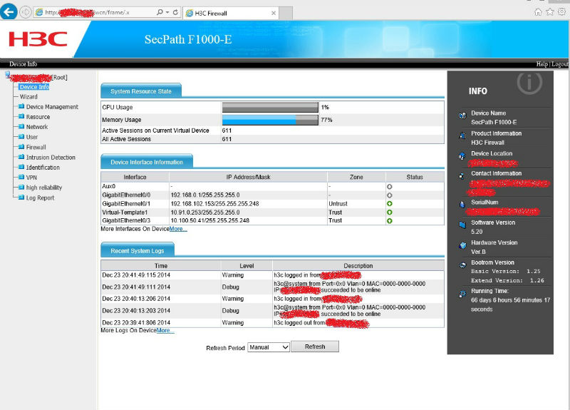The image size is (570, 410).
Task: Click IP cell 192.168.102.153/255.255.255.248
Action: 215,204
